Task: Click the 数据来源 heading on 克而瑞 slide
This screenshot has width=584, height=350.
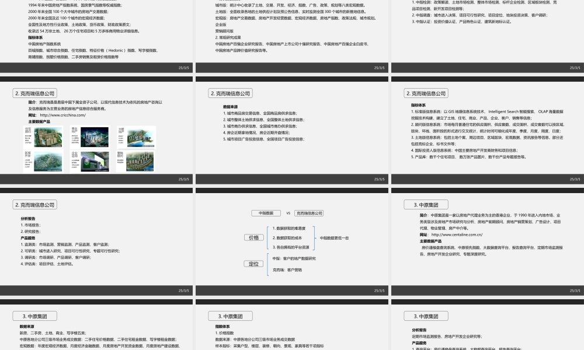Action: pos(230,107)
